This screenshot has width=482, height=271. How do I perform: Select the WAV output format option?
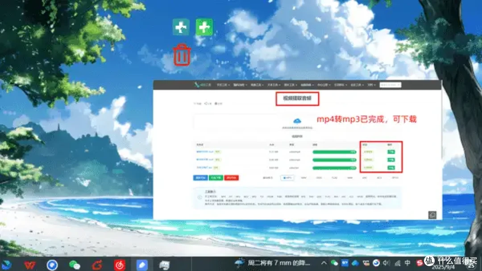click(304, 178)
